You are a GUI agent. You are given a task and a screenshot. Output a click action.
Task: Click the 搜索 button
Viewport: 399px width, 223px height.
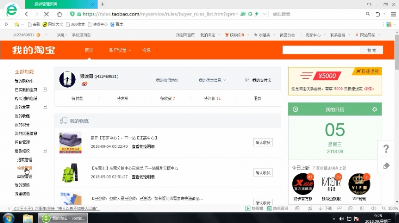point(372,50)
